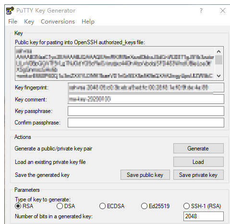Image resolution: width=230 pixels, height=224 pixels.
Task: Click the number of bits field showing 2048
Action: [x=204, y=216]
